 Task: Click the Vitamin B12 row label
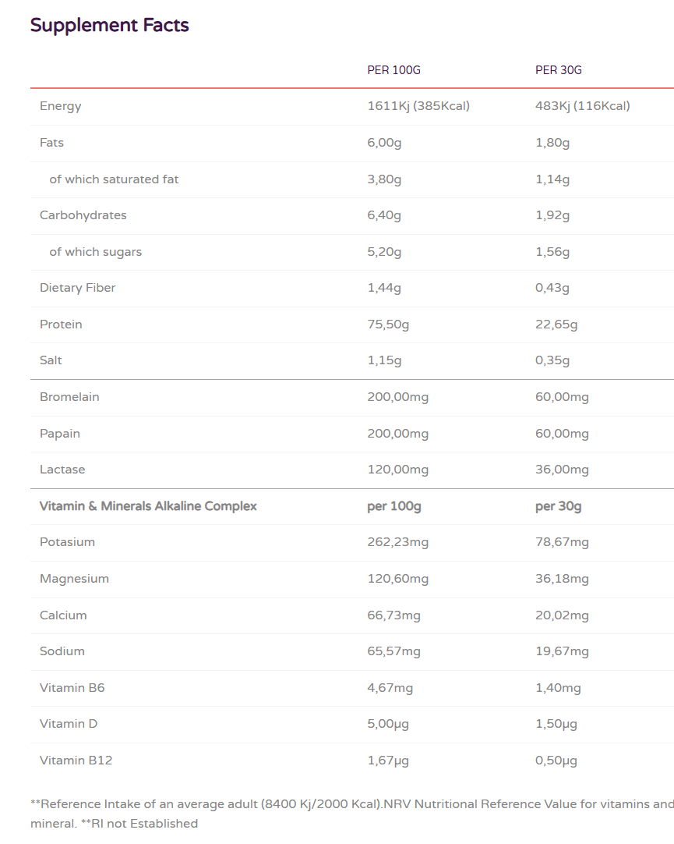coord(76,761)
